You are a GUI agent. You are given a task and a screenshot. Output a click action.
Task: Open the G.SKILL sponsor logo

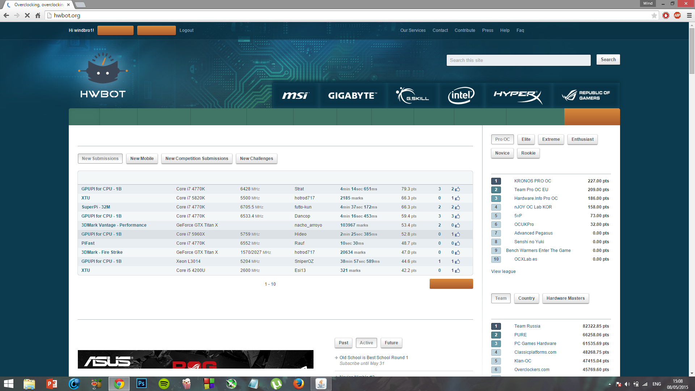click(412, 96)
